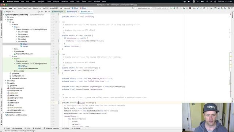This screenshot has width=234, height=132.
Task: Open MPOTest.testPost run configuration dropdown
Action: [144, 8]
